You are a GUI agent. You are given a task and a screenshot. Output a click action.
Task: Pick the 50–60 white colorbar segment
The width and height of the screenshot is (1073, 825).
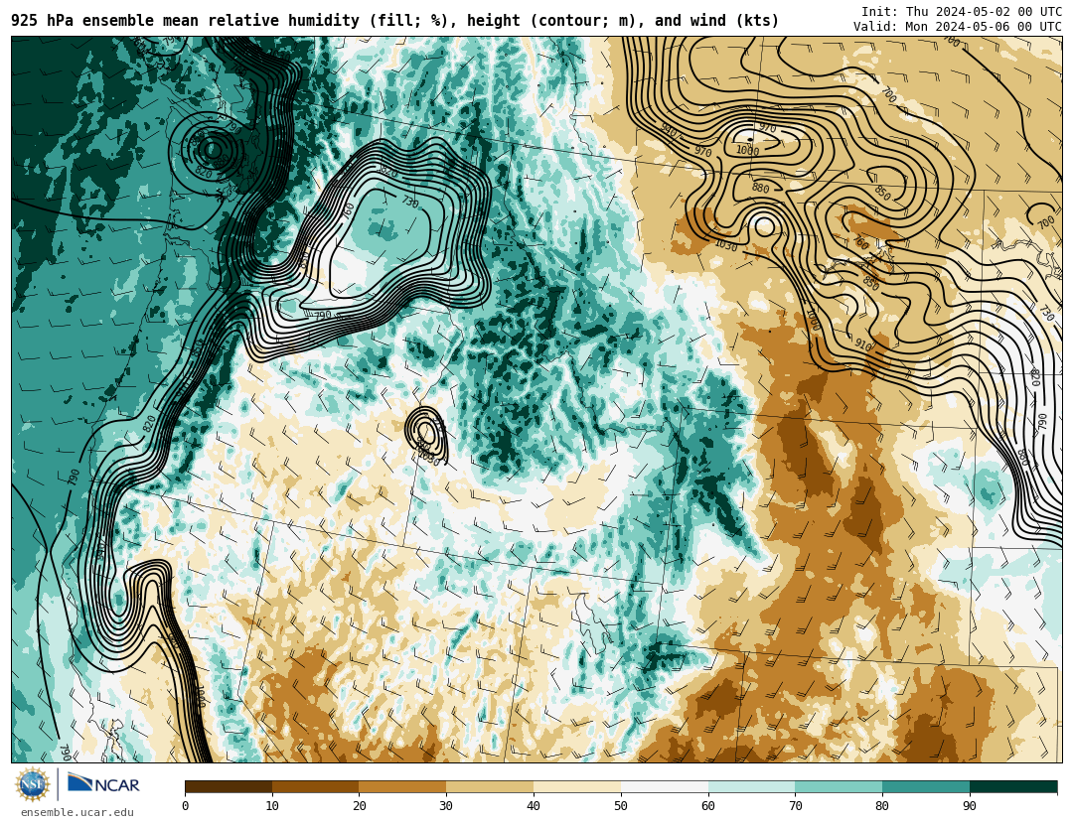665,786
